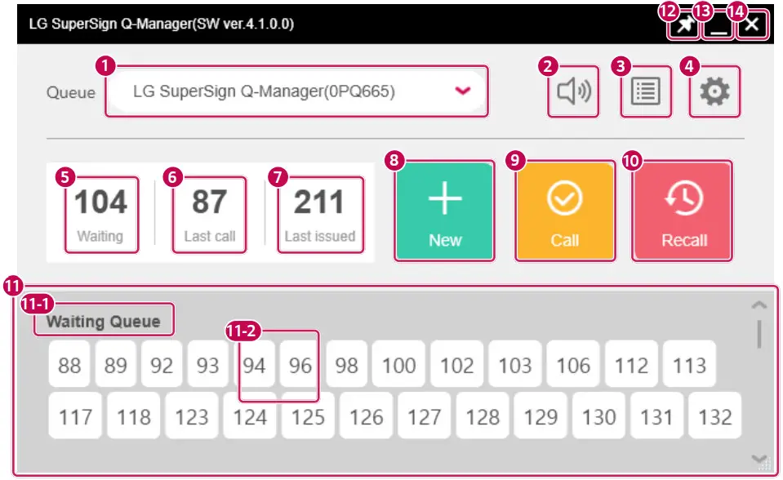Open the call history list icon
This screenshot has height=480, width=783.
(x=645, y=91)
